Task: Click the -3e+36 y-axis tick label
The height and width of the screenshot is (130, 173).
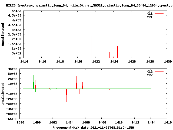Action: 12,104
